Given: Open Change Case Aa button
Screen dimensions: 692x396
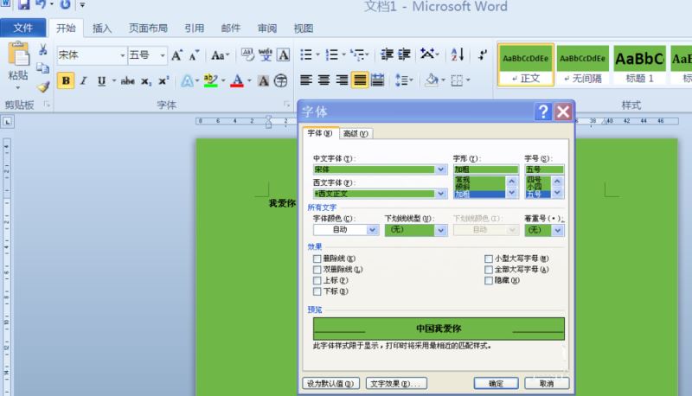Looking at the screenshot, I should click(220, 55).
